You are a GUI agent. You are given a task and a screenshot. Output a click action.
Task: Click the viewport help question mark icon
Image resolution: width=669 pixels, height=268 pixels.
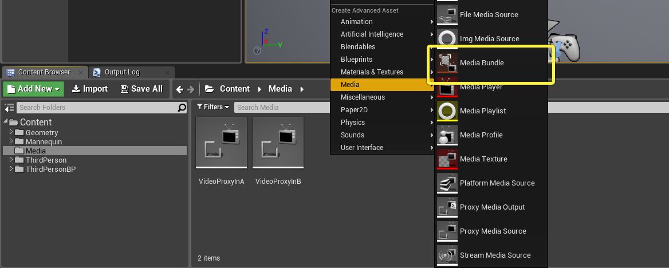[x=257, y=51]
